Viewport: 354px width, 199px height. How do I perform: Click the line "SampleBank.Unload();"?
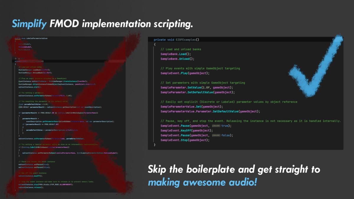point(178,59)
